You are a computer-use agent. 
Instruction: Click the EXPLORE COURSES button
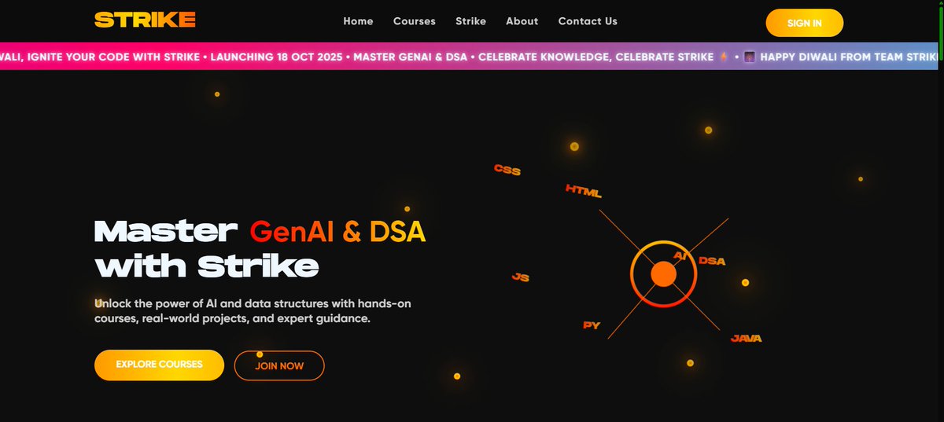click(x=159, y=365)
